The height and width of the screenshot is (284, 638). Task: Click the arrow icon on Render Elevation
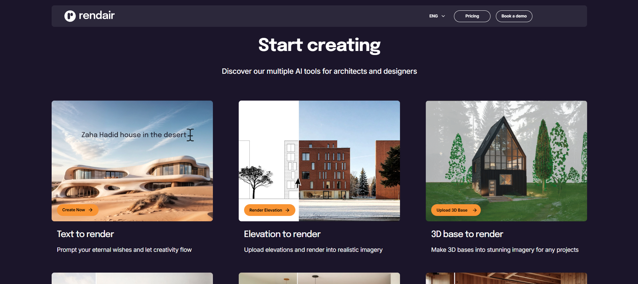point(287,210)
